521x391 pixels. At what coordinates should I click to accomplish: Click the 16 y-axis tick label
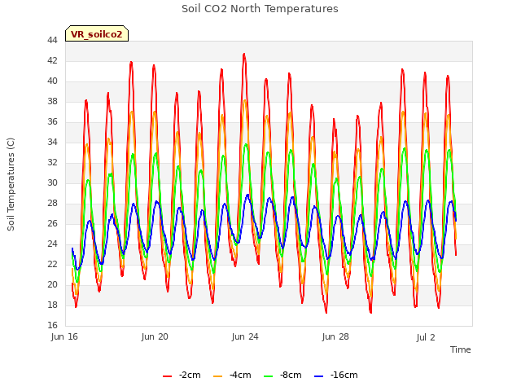coord(52,325)
